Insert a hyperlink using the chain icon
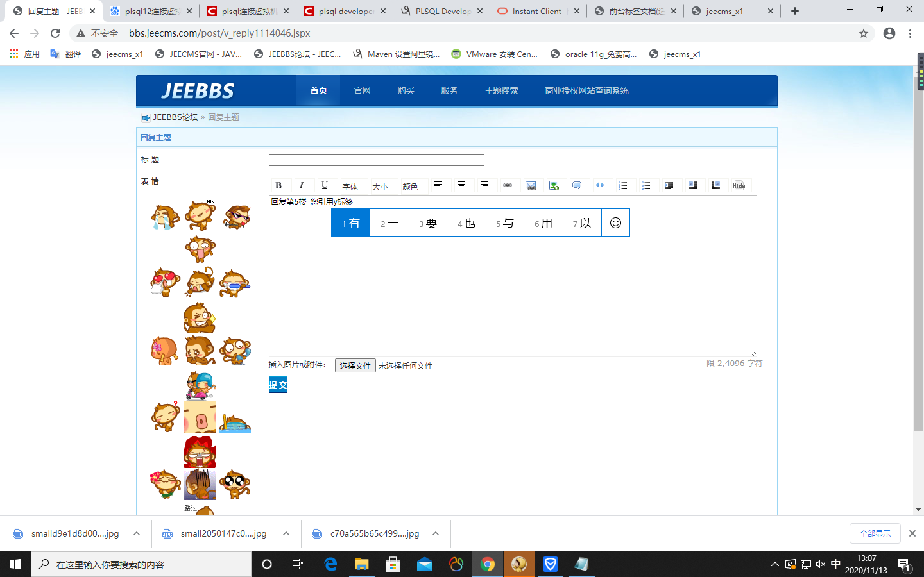The width and height of the screenshot is (924, 577). point(508,185)
